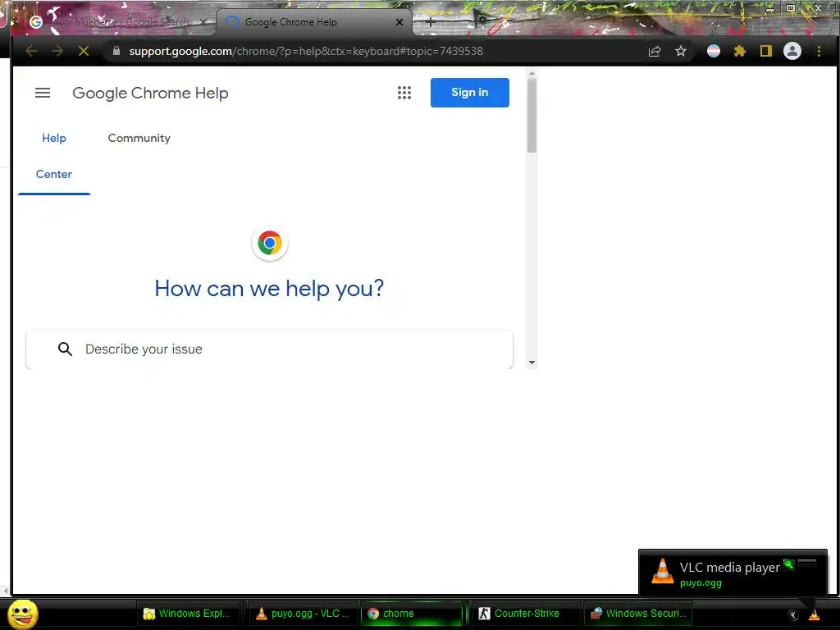Close the Google Search tab
Image resolution: width=840 pixels, height=630 pixels.
[x=203, y=22]
